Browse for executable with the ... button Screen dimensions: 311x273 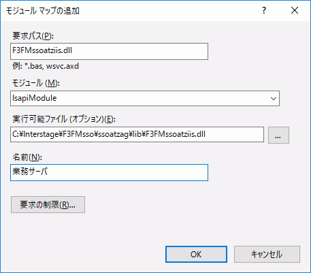[x=278, y=135]
